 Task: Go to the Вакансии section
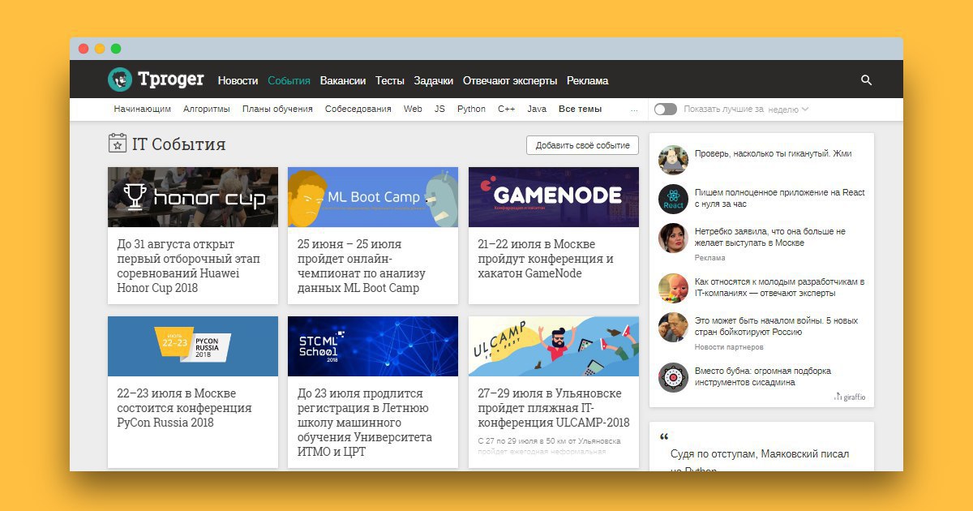coord(343,81)
